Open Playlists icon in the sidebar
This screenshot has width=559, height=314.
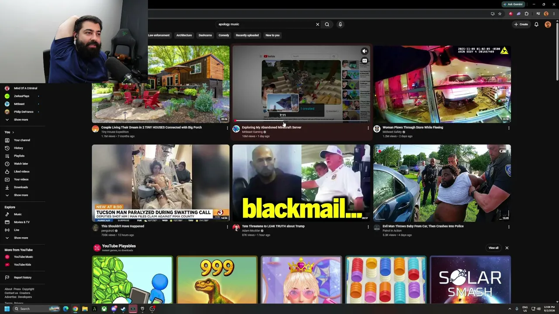[7, 156]
